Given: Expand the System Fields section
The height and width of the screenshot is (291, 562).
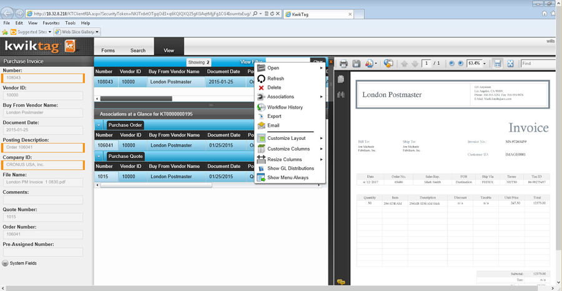Looking at the screenshot, I should tap(6, 263).
